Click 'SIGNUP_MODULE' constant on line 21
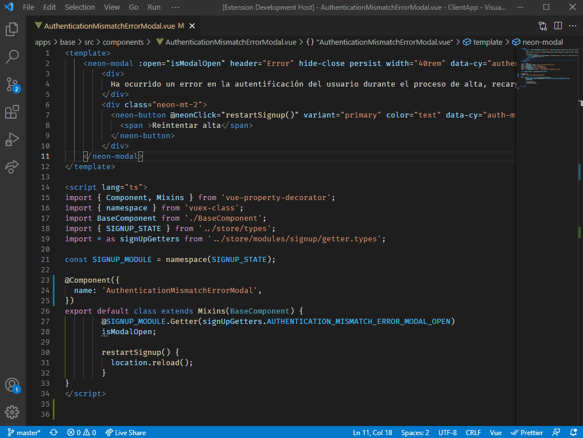The height and width of the screenshot is (438, 583). pos(122,260)
